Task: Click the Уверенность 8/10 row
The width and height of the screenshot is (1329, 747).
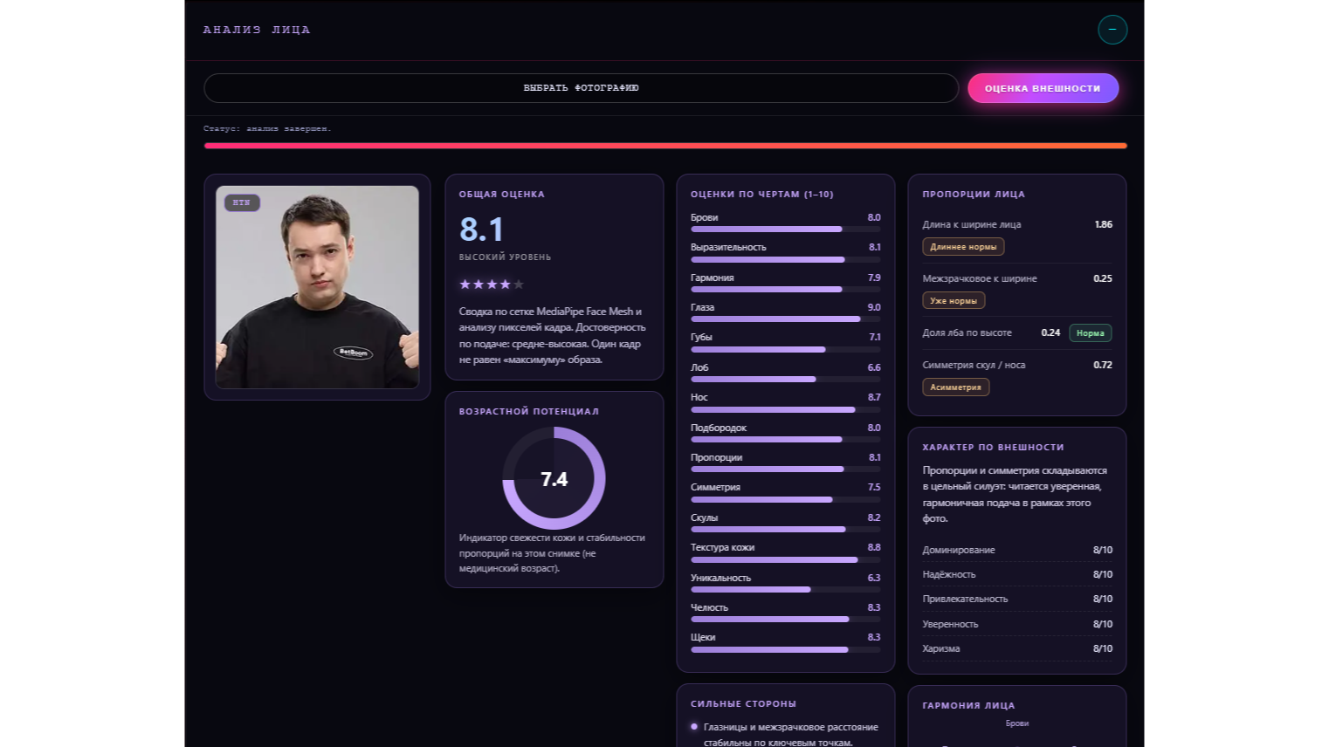Action: tap(1017, 624)
